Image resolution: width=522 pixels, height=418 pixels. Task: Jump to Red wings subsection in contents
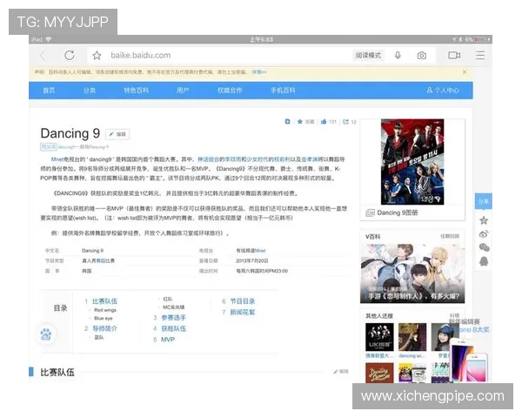[105, 310]
